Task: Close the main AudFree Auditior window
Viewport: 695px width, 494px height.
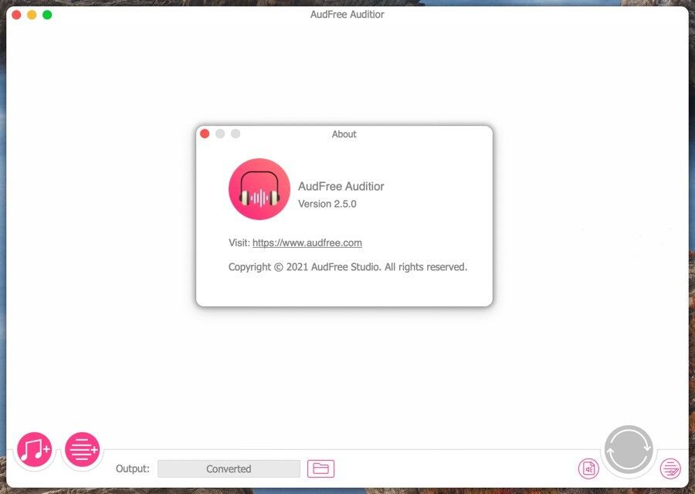Action: pos(16,15)
